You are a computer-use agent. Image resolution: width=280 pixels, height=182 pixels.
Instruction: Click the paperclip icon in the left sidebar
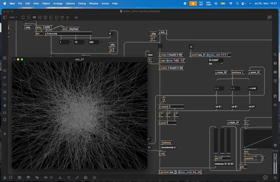pos(5,98)
